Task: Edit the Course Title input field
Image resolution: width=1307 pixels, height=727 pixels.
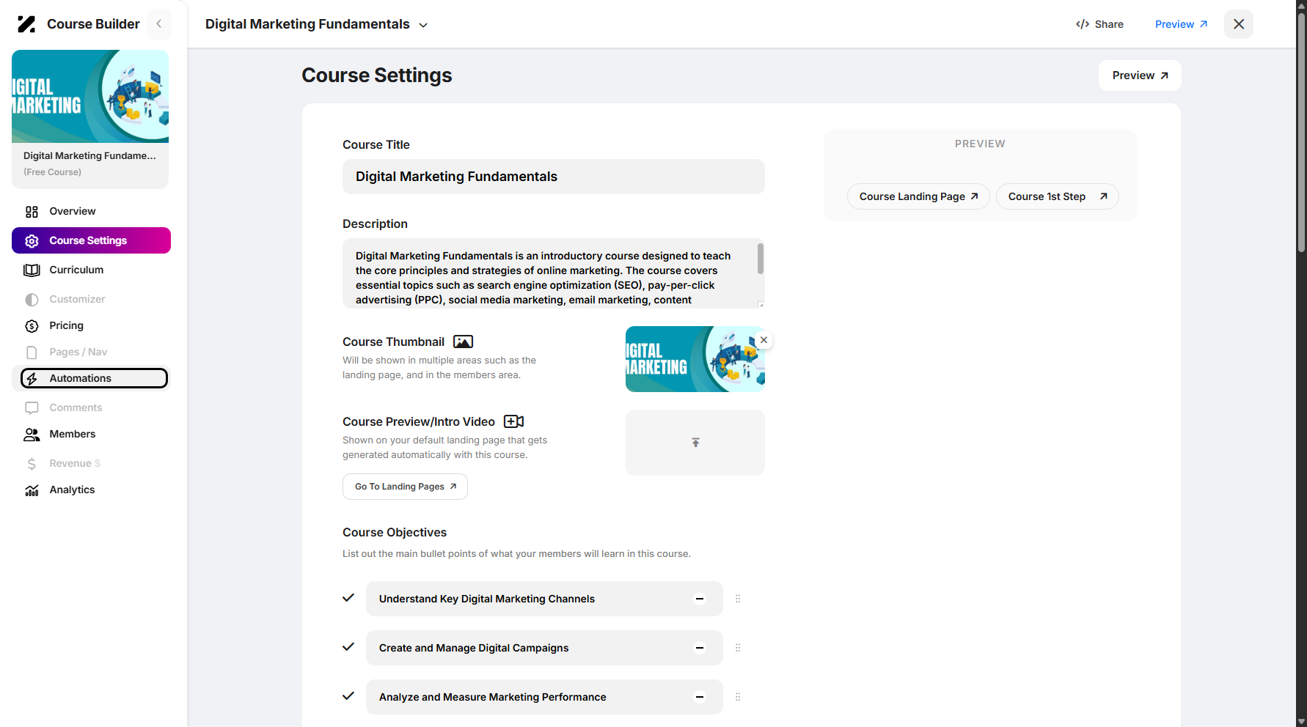Action: click(x=554, y=177)
